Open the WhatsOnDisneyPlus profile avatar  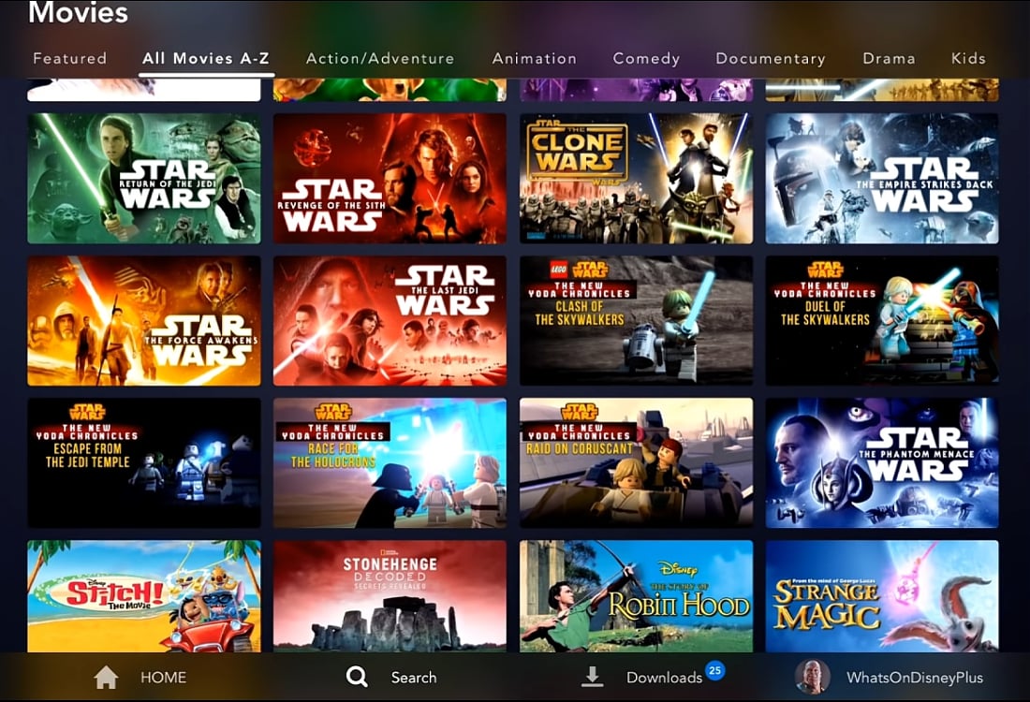tap(813, 677)
